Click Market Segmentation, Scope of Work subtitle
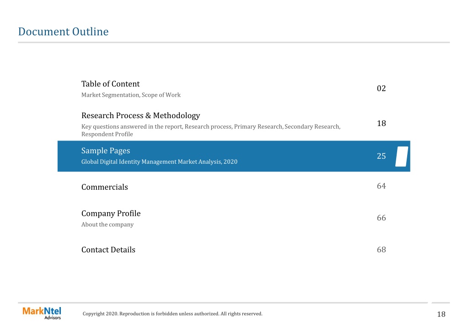This screenshot has height=323, width=468. tap(131, 95)
